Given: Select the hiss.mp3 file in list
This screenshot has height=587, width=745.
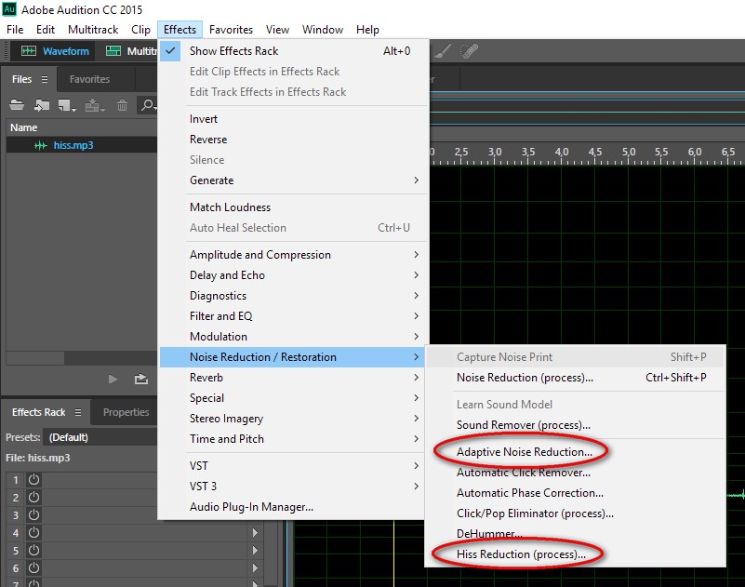Looking at the screenshot, I should click(73, 145).
